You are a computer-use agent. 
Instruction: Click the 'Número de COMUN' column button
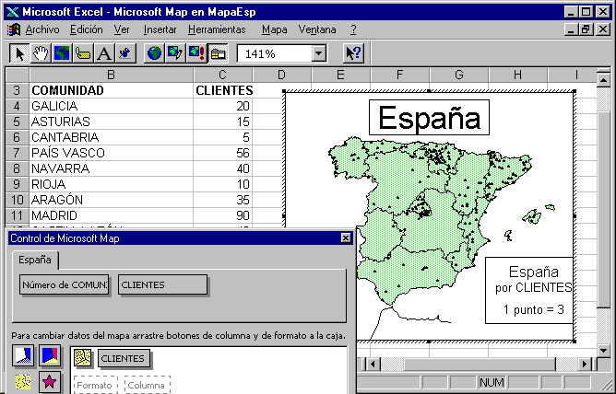tap(65, 285)
